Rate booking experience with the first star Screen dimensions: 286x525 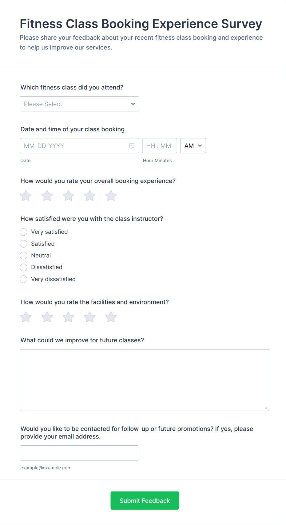[x=26, y=196]
